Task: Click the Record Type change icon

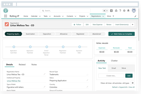Action: (x=87, y=75)
